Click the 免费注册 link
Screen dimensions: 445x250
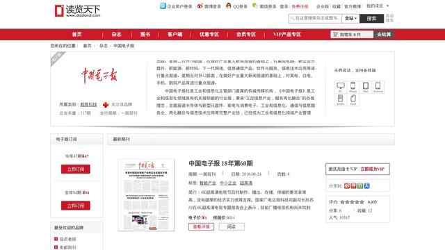tap(300, 6)
